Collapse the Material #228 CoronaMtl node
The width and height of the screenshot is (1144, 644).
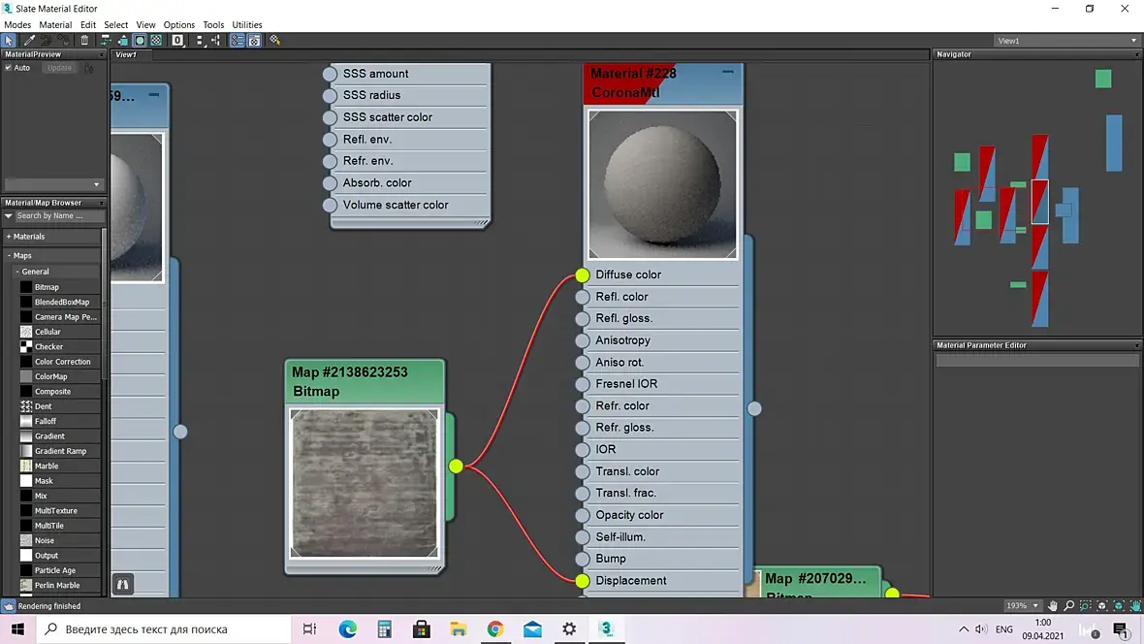(727, 72)
